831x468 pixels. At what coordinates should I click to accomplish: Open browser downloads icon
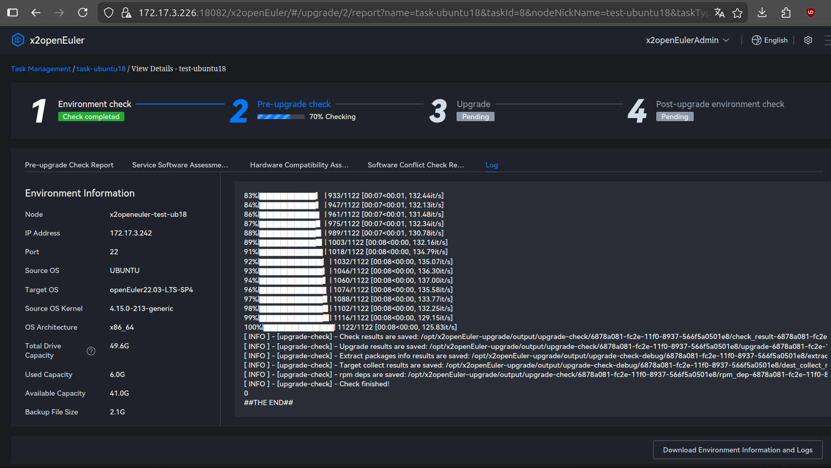(x=762, y=12)
